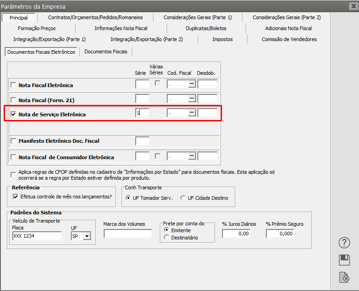The height and width of the screenshot is (291, 359).
Task: Enable Manifesto Eletrônico Doc. Fiscal checkbox
Action: (13, 141)
